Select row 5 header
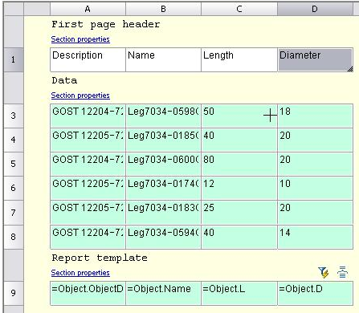The height and width of the screenshot is (313, 359). pyautogui.click(x=14, y=164)
